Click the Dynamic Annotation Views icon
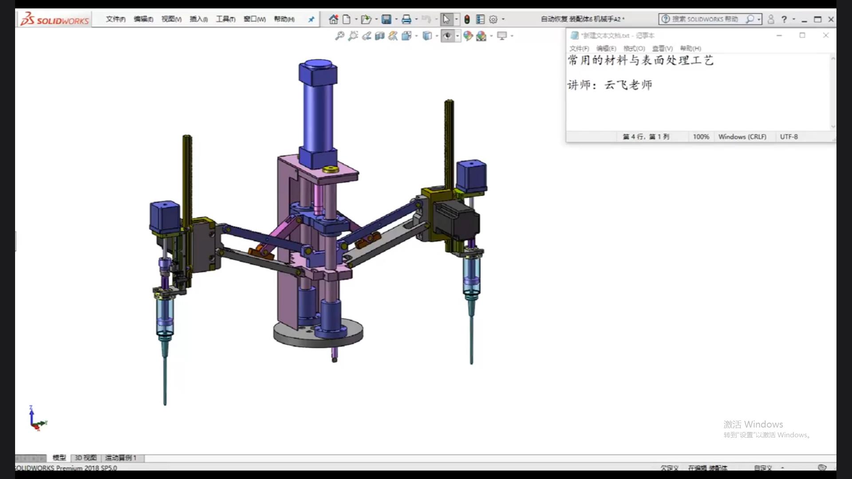Image resolution: width=852 pixels, height=479 pixels. point(393,36)
